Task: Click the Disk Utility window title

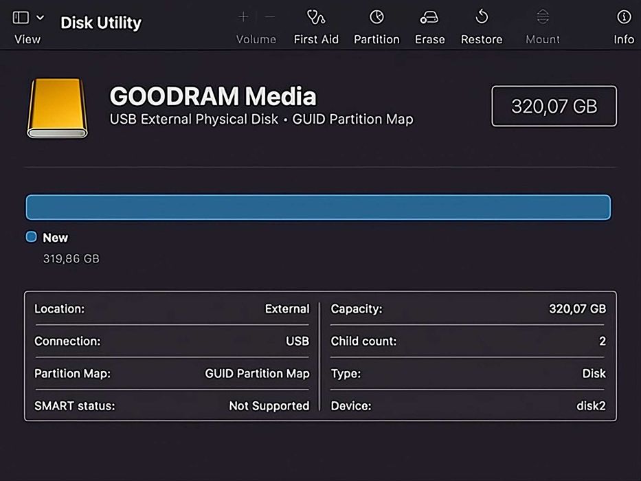Action: [x=101, y=23]
